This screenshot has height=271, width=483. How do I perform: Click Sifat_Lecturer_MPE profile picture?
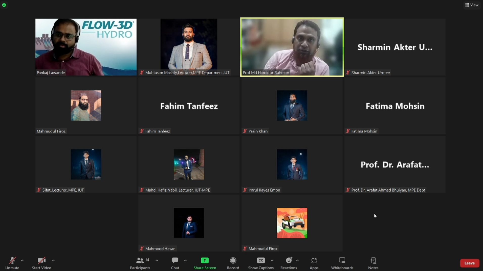coord(86,164)
